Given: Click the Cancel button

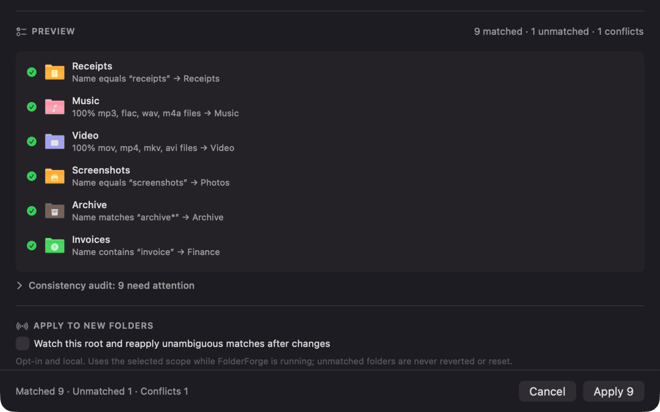Looking at the screenshot, I should pyautogui.click(x=547, y=391).
